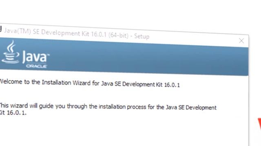The width and height of the screenshot is (261, 146).
Task: Click the text 'This wizard will guide you through'
Action: click(43, 106)
